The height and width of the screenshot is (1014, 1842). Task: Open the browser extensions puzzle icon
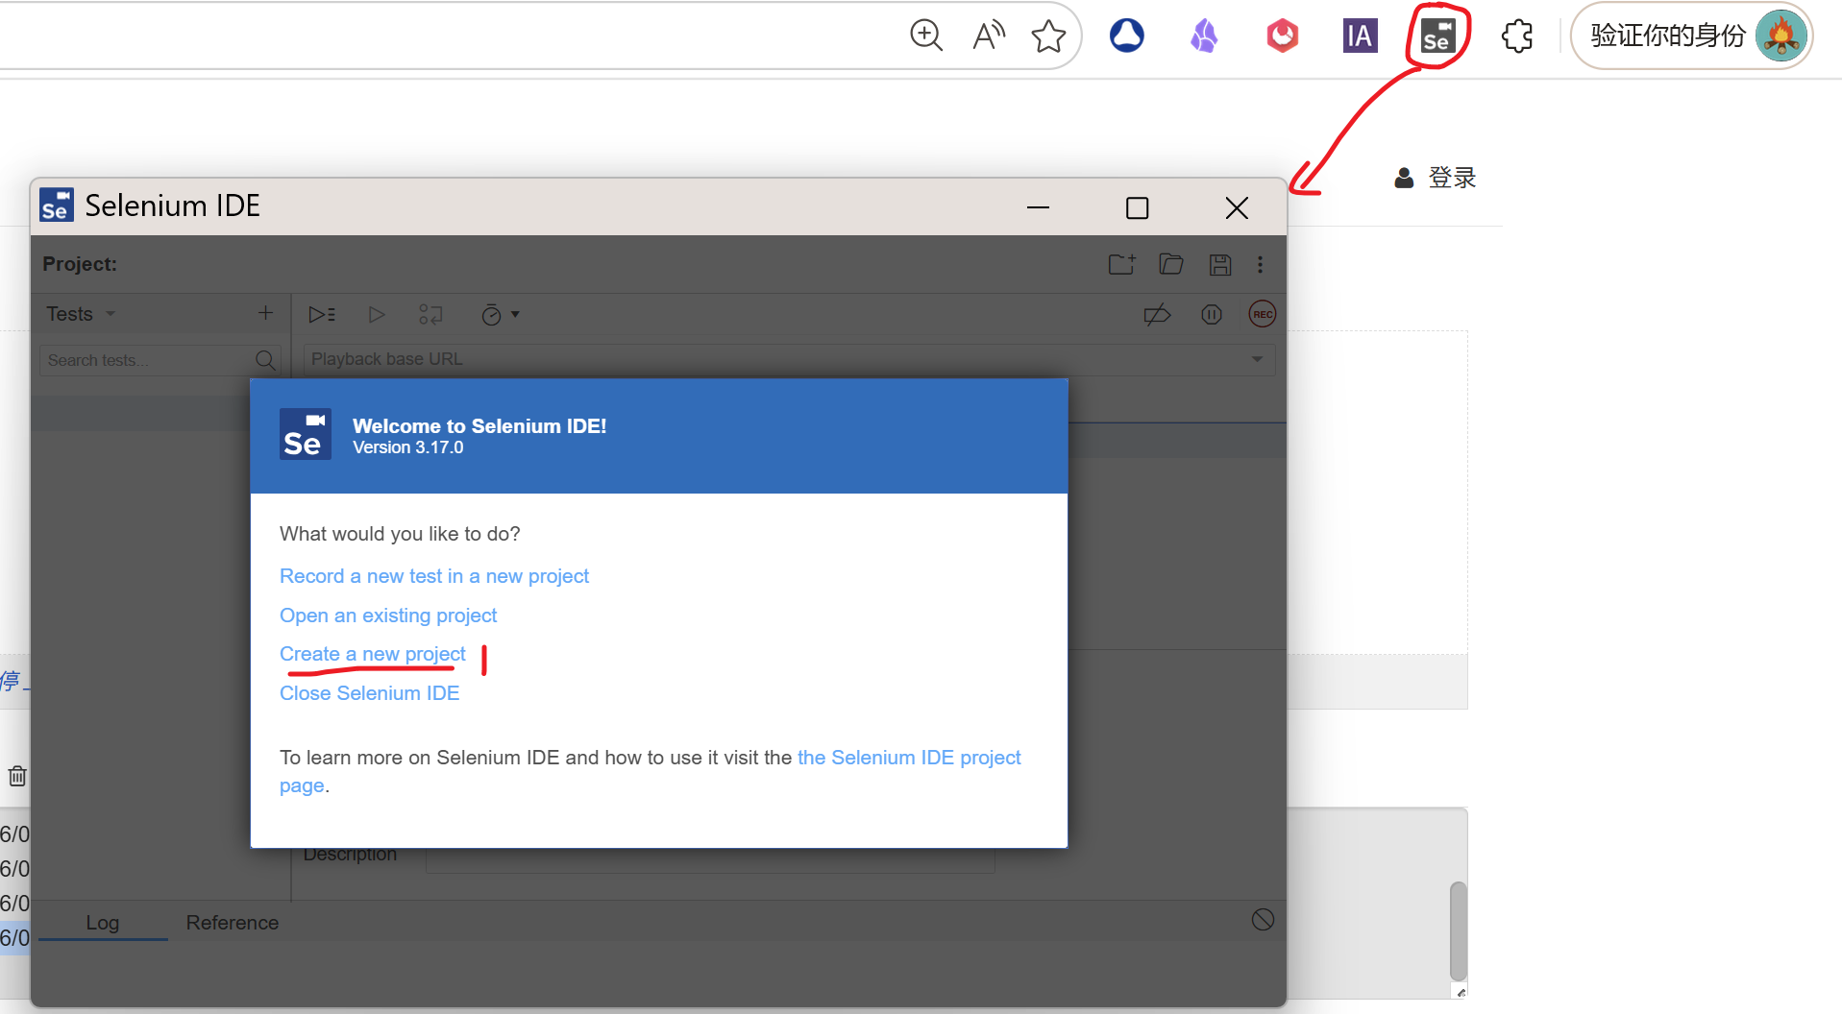(x=1517, y=36)
